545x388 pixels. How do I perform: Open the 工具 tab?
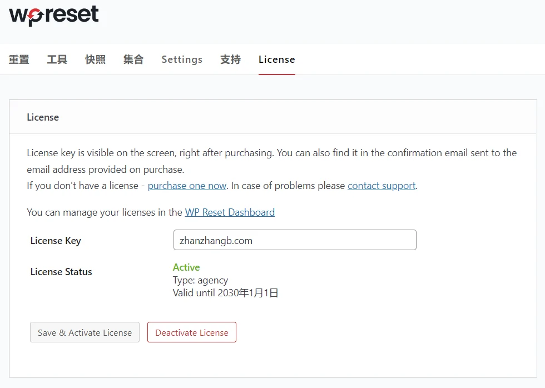[x=56, y=59]
